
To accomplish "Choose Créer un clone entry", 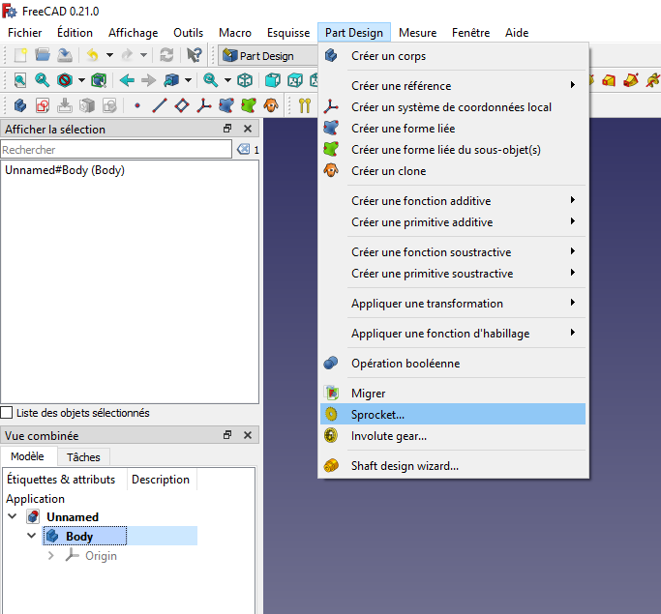I will pos(453,171).
